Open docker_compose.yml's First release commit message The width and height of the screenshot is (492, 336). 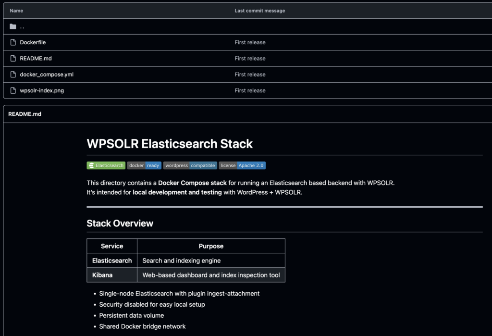pyautogui.click(x=250, y=75)
